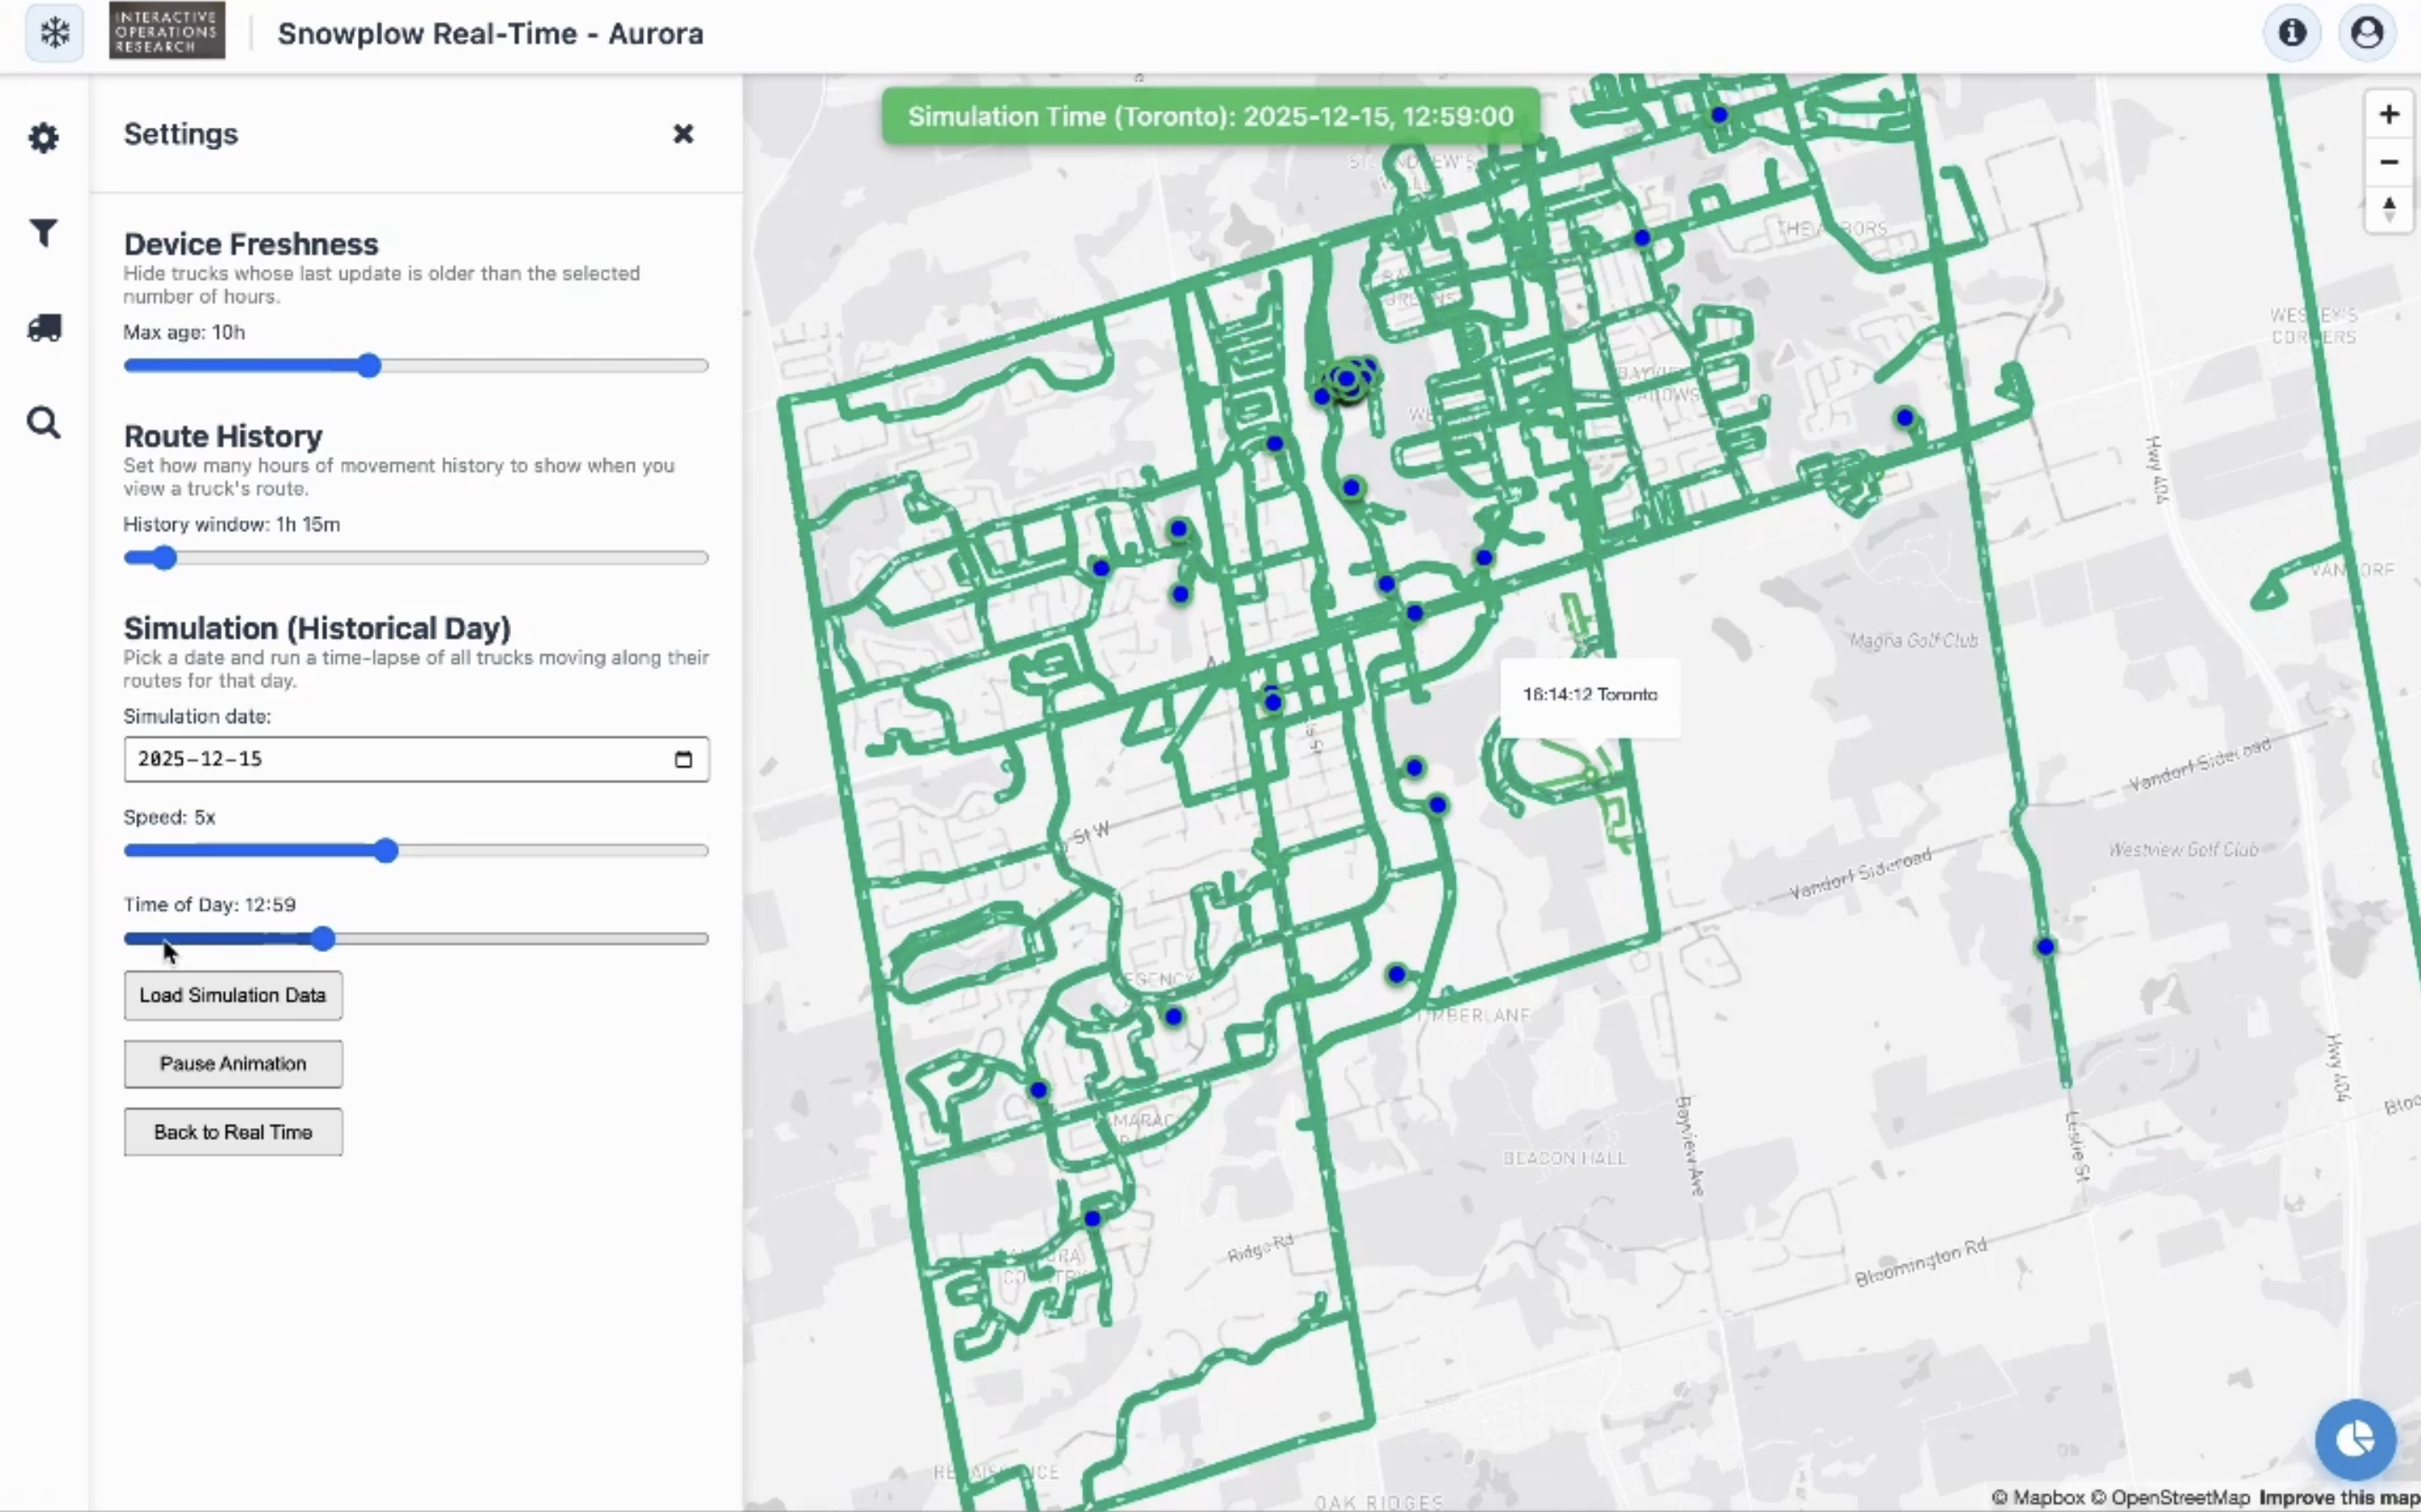
Task: Click the snowflake app icon top left
Action: 53,32
